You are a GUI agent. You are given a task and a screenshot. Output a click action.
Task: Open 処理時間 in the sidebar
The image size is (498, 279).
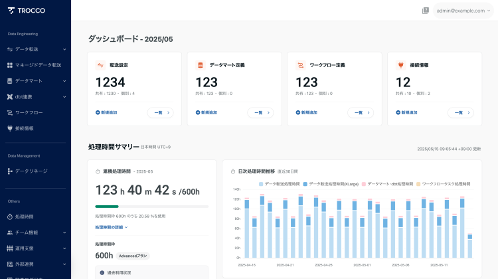(24, 217)
